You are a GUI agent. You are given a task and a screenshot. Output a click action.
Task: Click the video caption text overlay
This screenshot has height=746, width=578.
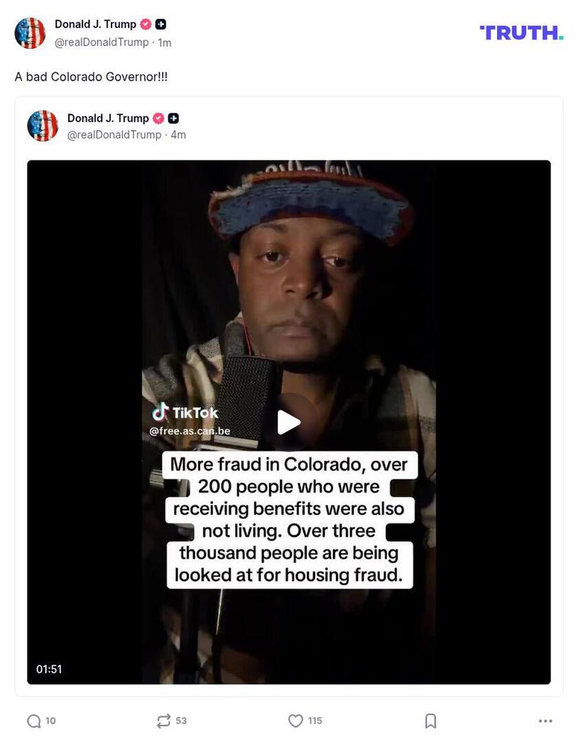point(288,519)
